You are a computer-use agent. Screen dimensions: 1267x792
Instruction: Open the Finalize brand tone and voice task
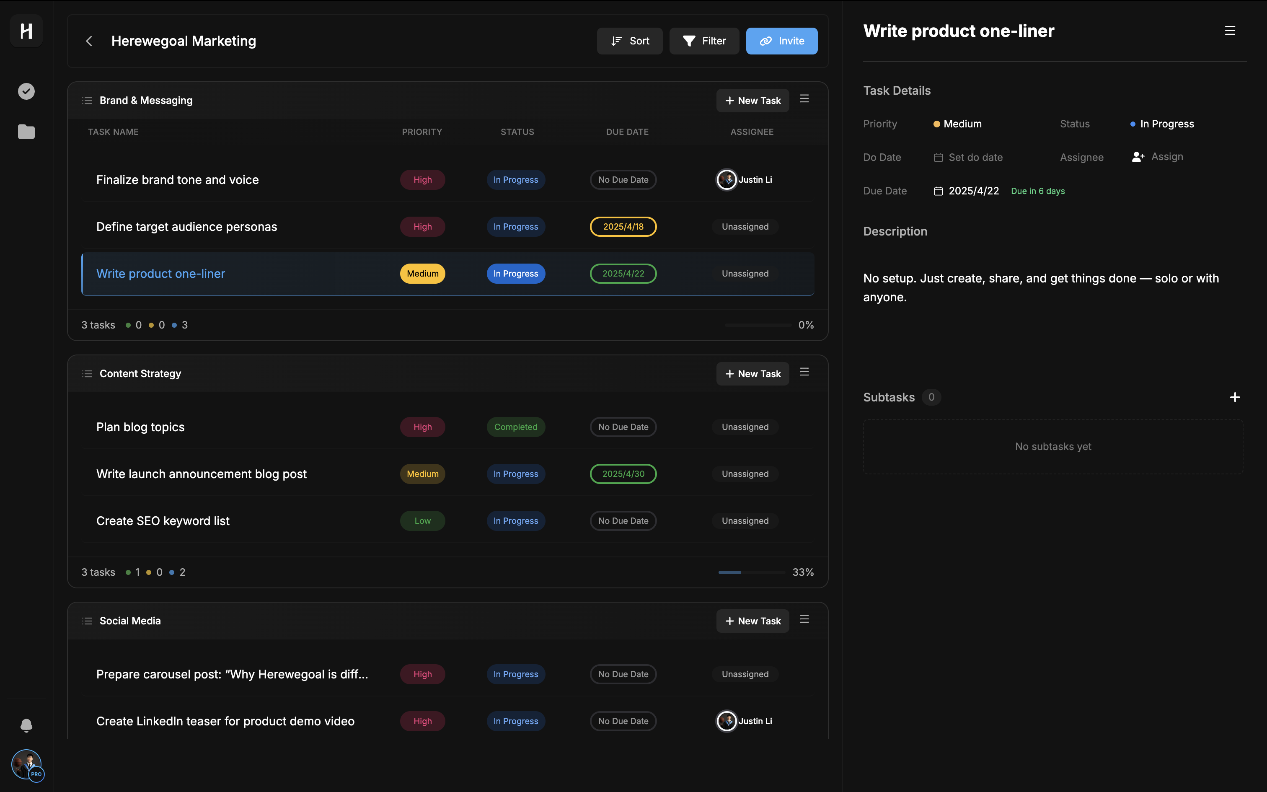coord(178,180)
